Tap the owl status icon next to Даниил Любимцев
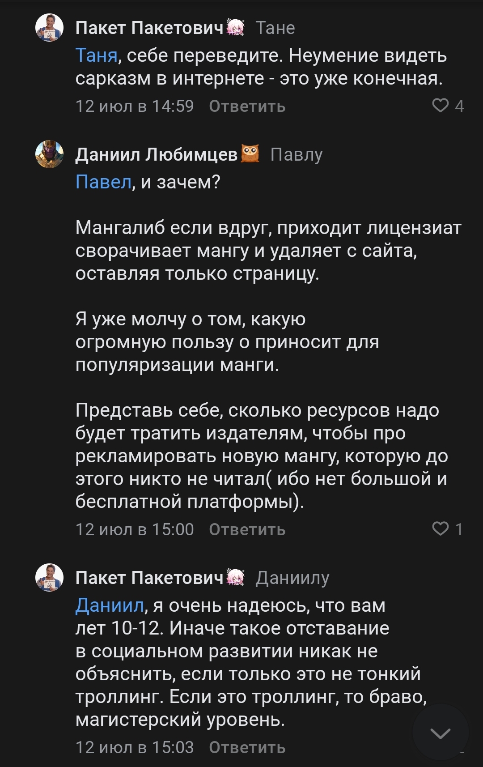The image size is (483, 767). (x=250, y=154)
